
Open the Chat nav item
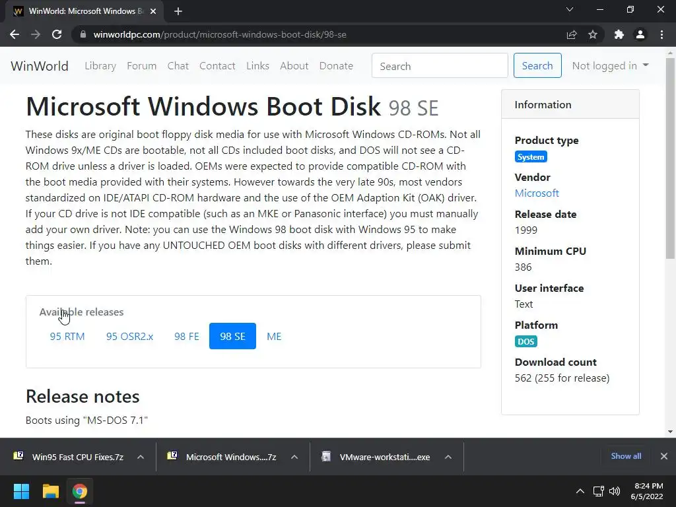(x=178, y=66)
